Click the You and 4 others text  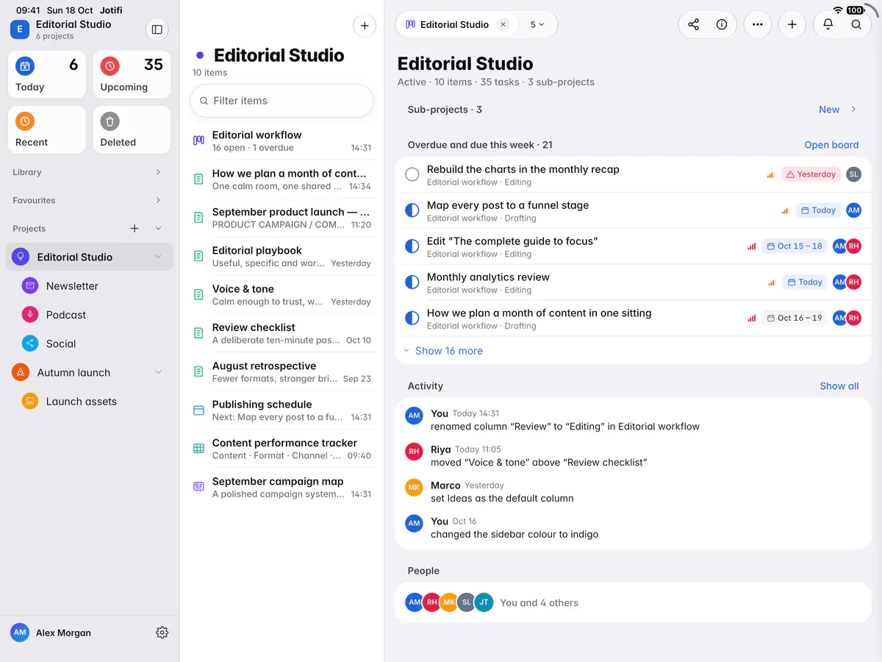pyautogui.click(x=539, y=602)
